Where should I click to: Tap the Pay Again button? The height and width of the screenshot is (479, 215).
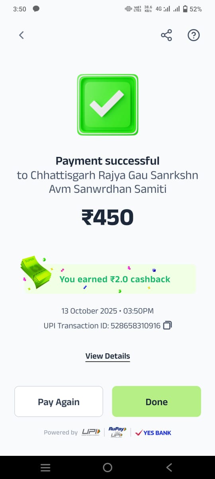(x=59, y=402)
